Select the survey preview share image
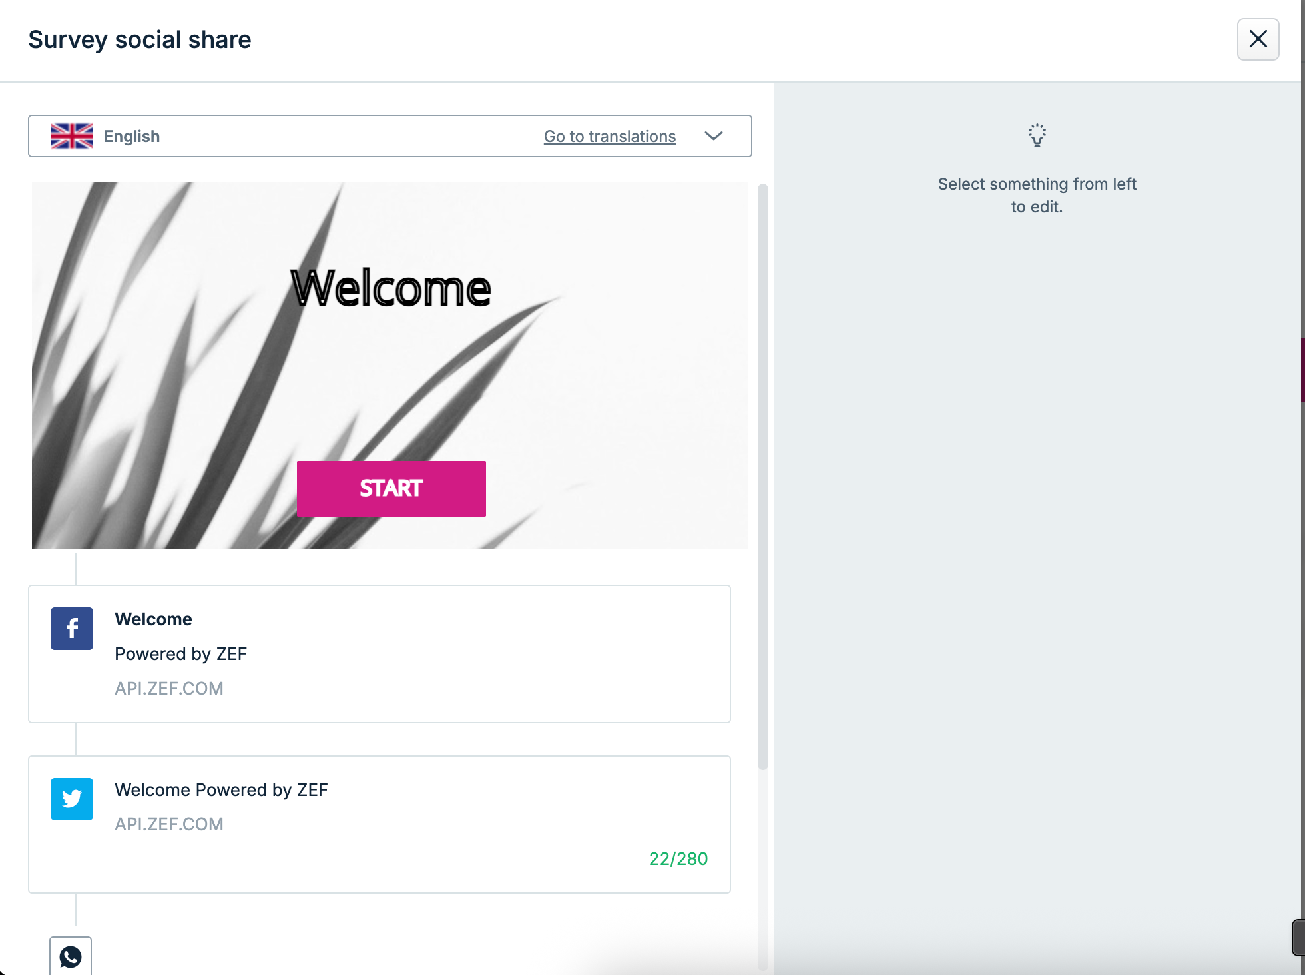The width and height of the screenshot is (1305, 975). coord(390,366)
